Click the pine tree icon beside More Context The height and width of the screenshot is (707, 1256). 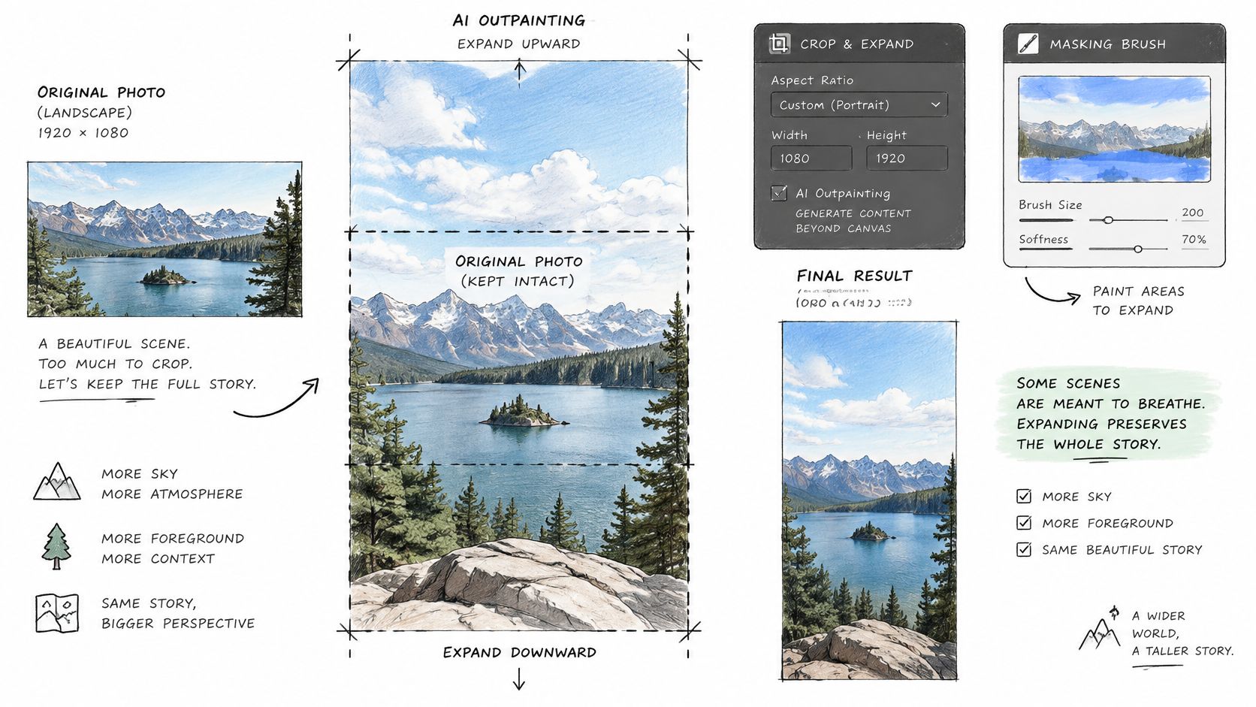pos(57,546)
